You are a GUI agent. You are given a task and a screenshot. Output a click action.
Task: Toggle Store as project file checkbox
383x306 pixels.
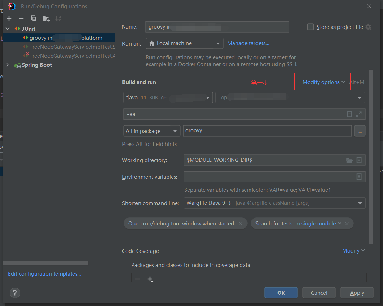310,27
